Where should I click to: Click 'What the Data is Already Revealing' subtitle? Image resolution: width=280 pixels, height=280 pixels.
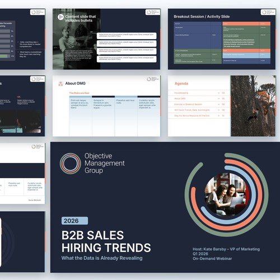click(102, 258)
